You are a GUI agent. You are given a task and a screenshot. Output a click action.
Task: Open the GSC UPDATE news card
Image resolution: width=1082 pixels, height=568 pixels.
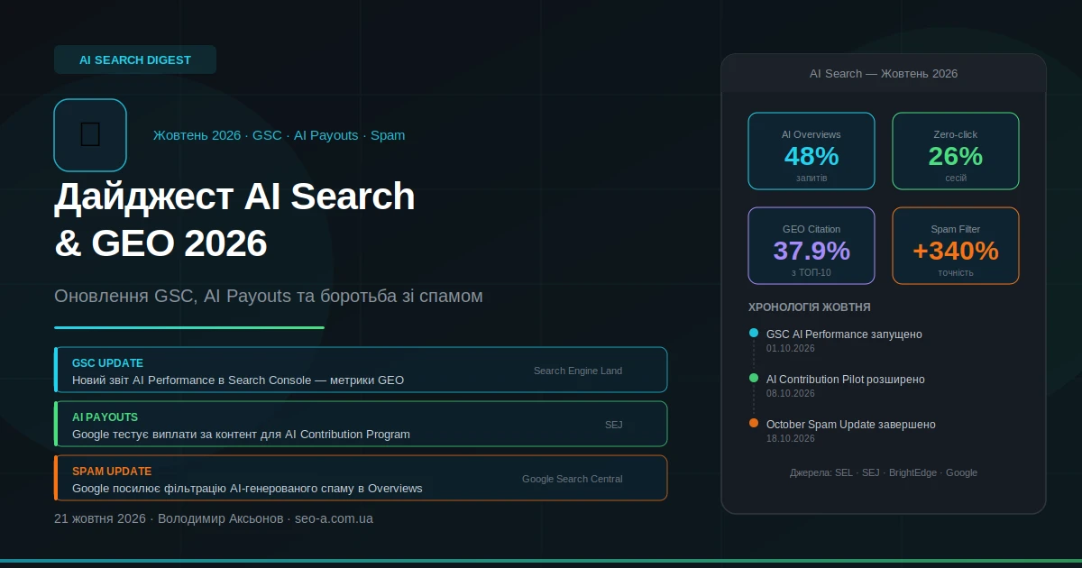[361, 370]
